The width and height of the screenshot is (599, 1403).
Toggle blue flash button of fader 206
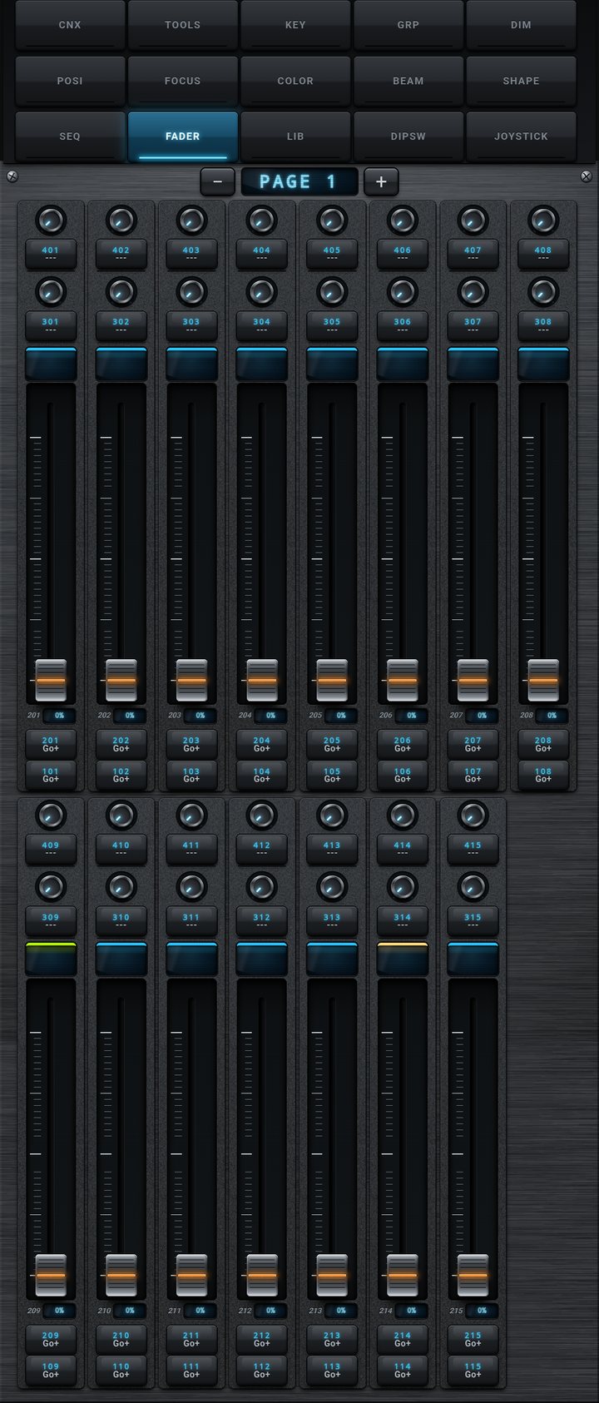pos(403,364)
